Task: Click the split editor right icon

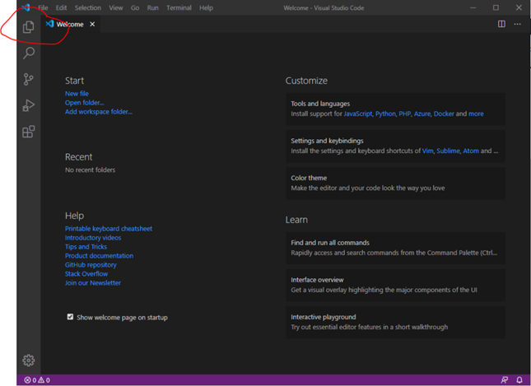Action: coord(501,24)
